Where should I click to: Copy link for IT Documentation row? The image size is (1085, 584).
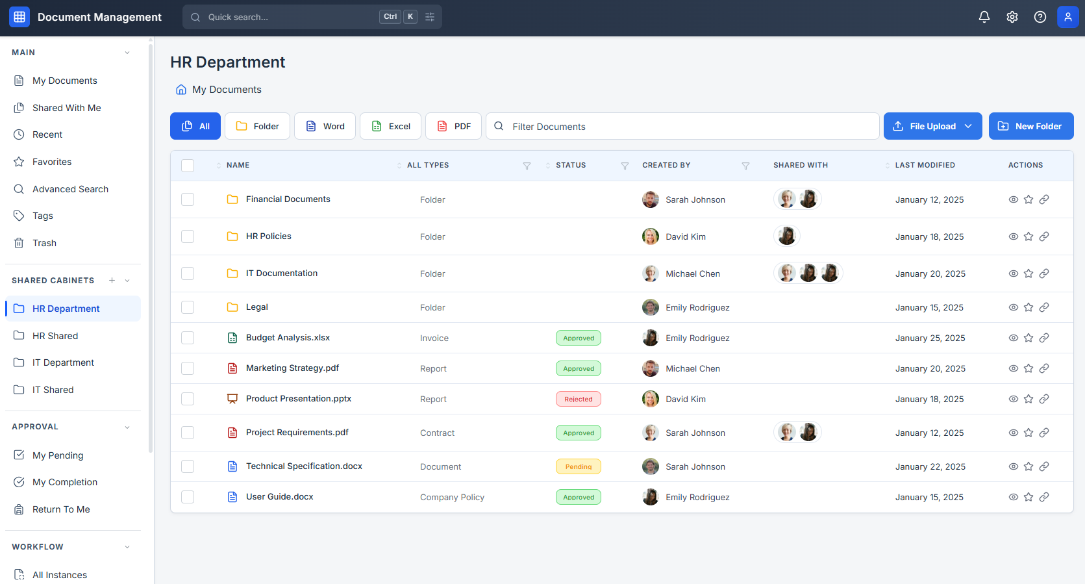pos(1044,273)
